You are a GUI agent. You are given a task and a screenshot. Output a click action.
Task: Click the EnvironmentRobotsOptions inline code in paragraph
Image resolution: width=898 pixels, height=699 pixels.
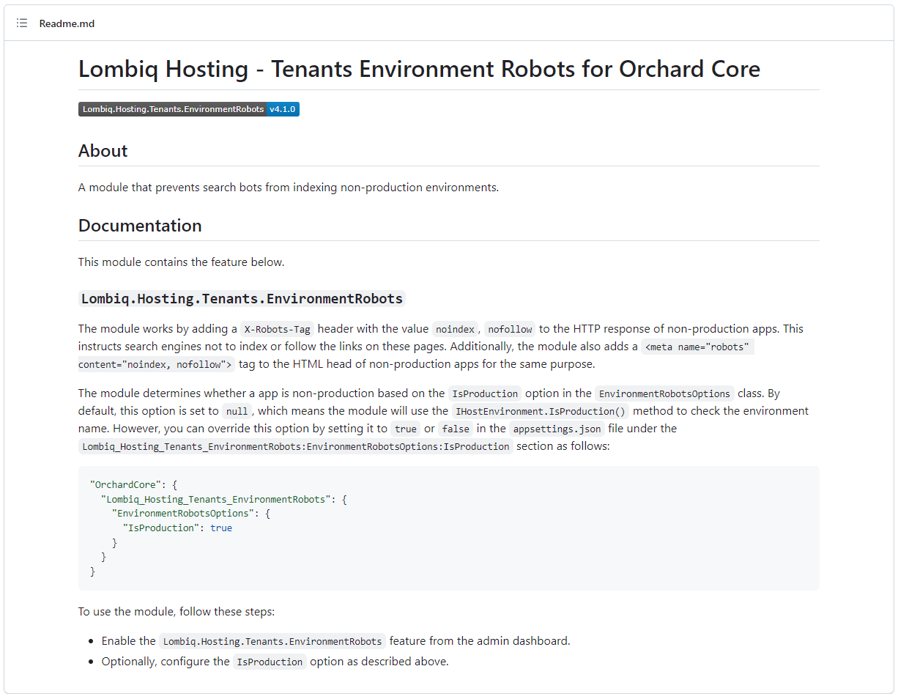(x=664, y=393)
